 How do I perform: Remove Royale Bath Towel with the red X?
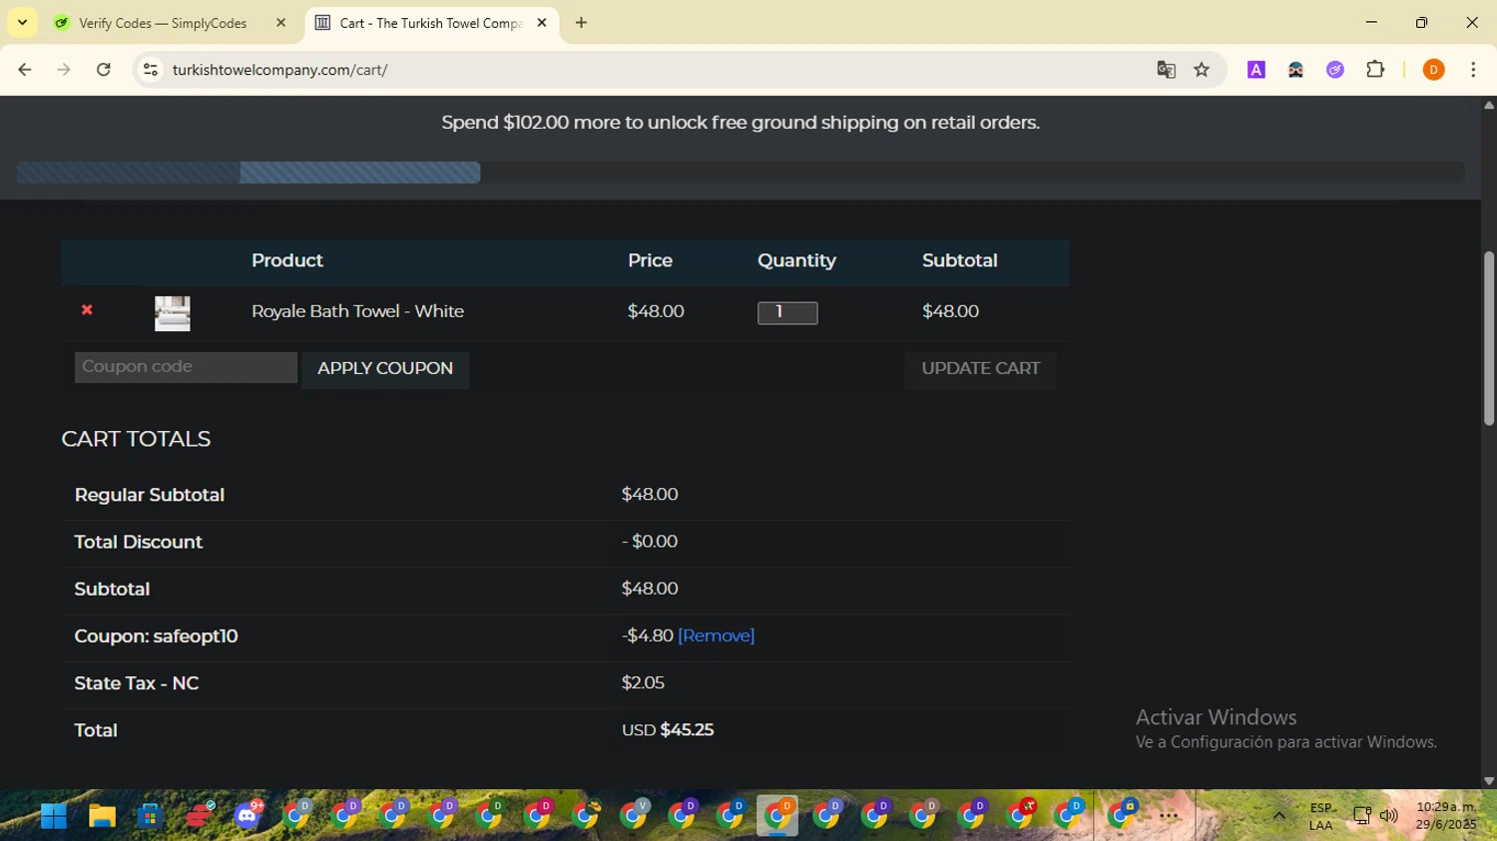(87, 310)
